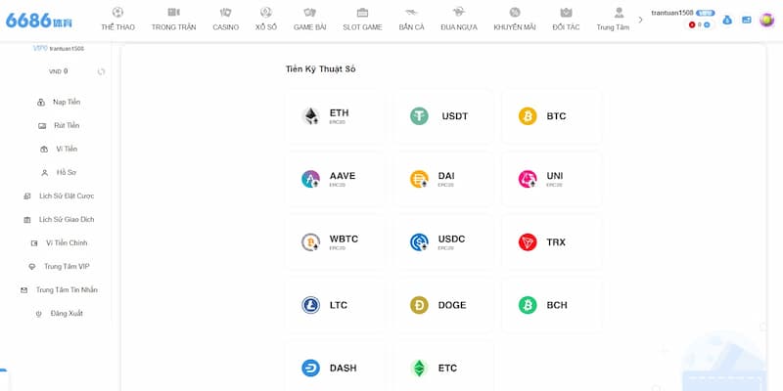
Task: Open the CASINO menu item
Action: (x=225, y=19)
